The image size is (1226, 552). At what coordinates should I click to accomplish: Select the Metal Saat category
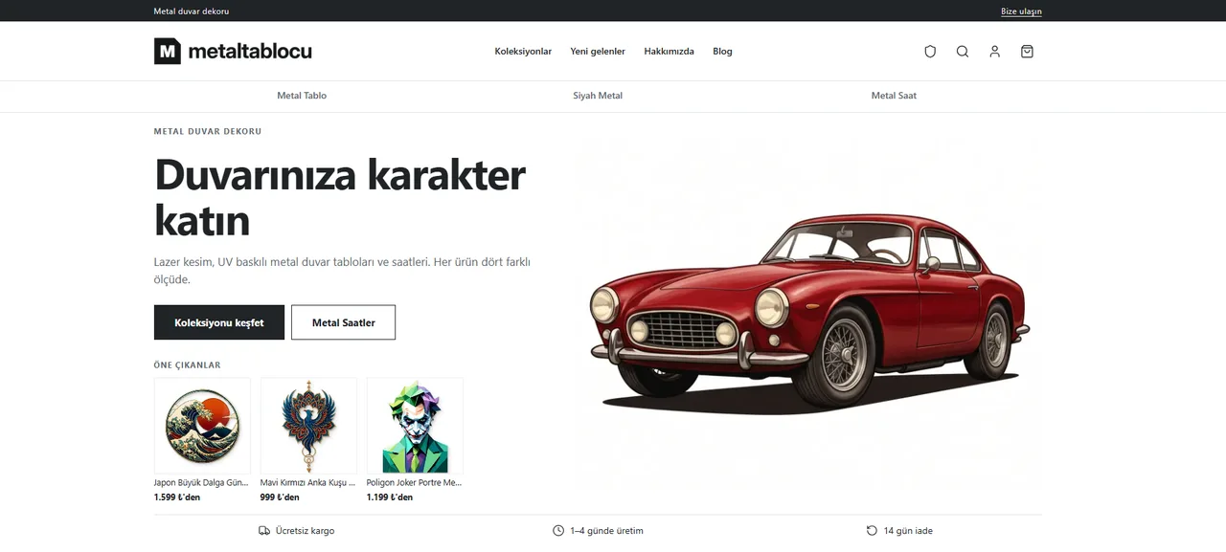tap(894, 96)
